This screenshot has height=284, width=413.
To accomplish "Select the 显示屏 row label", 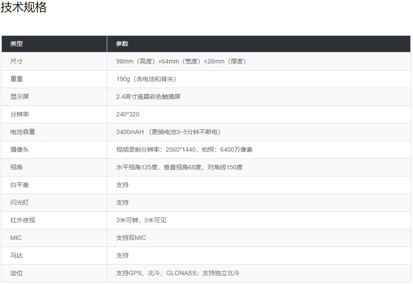I will (x=19, y=97).
